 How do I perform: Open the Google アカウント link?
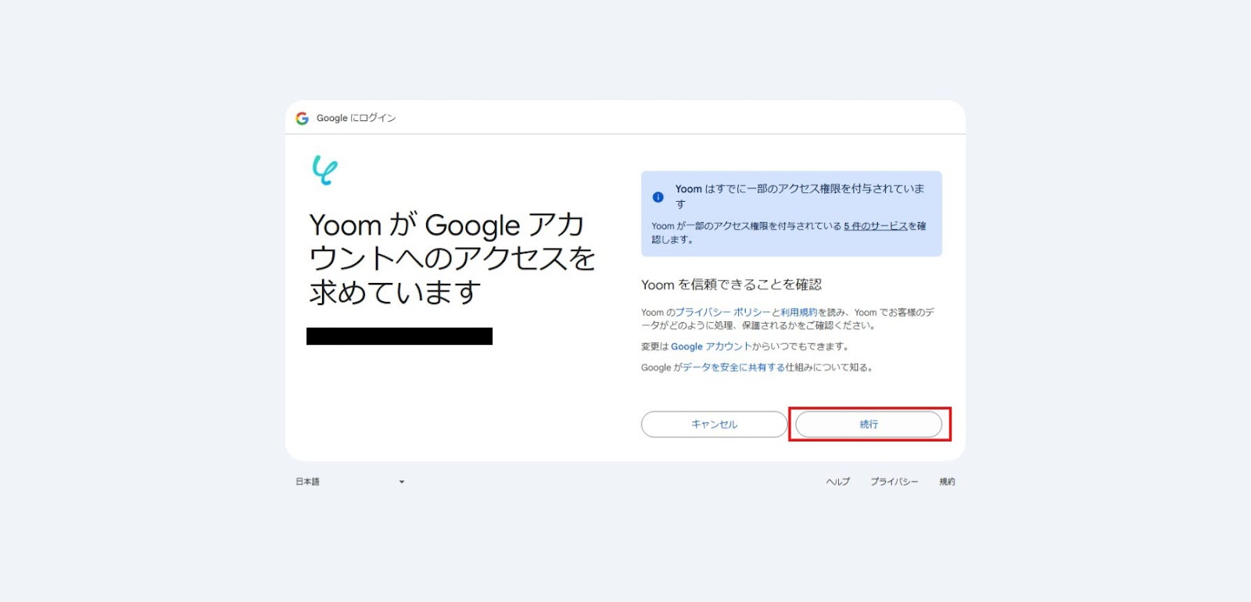click(711, 346)
